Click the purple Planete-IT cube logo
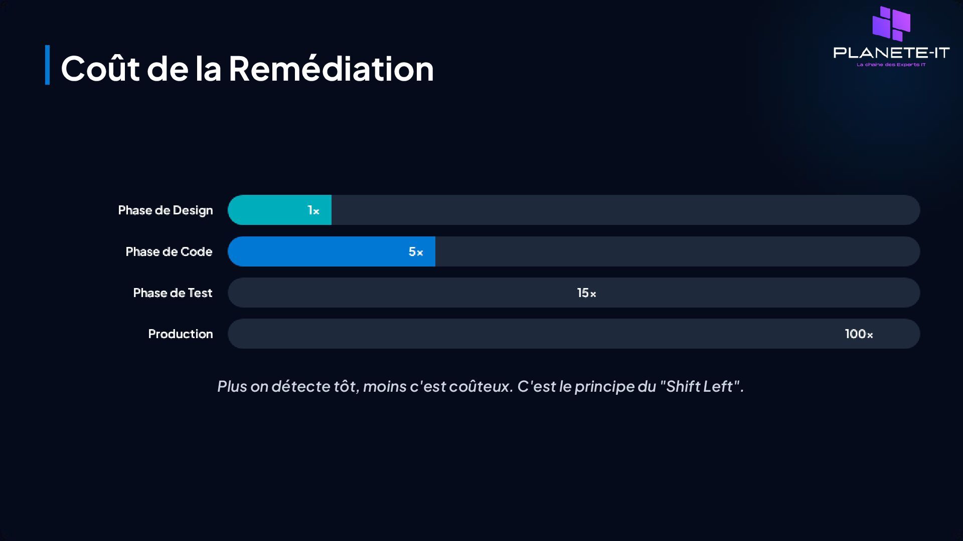 891,24
